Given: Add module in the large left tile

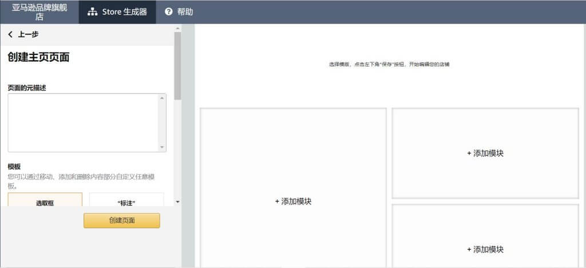Looking at the screenshot, I should click(x=293, y=202).
